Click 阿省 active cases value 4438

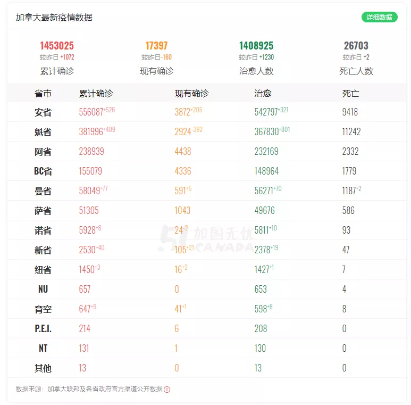click(x=183, y=151)
